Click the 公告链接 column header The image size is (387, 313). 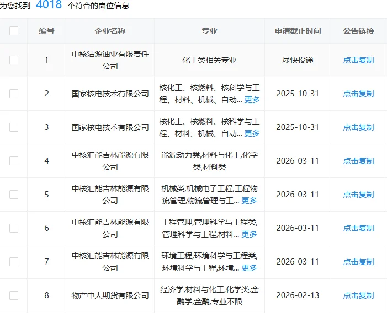click(x=359, y=31)
